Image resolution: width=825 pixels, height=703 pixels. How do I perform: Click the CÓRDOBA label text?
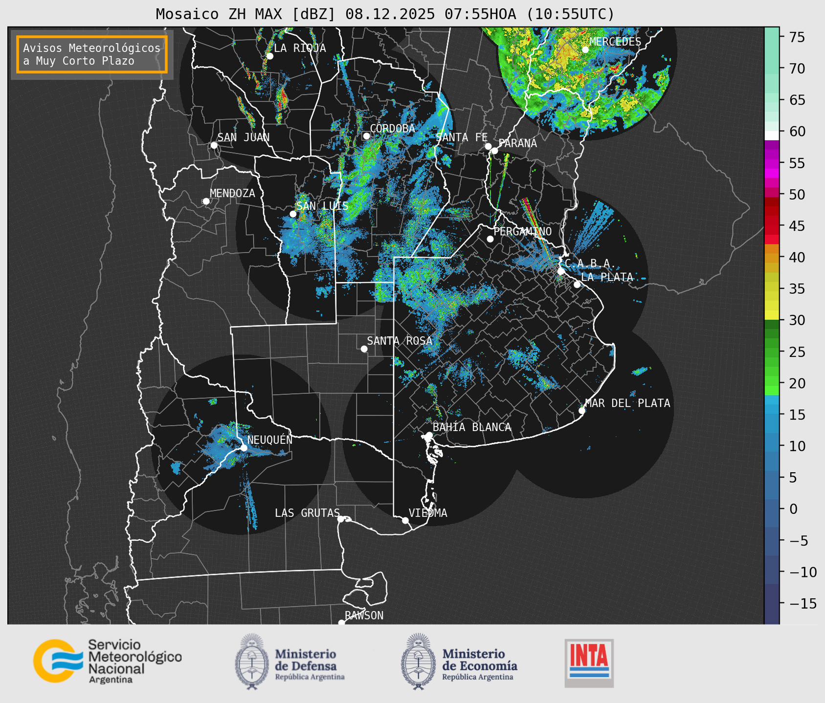point(393,129)
